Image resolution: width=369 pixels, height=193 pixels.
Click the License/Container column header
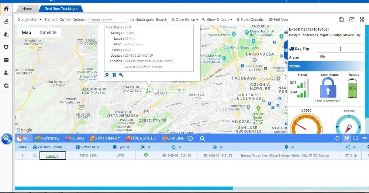pyautogui.click(x=49, y=147)
